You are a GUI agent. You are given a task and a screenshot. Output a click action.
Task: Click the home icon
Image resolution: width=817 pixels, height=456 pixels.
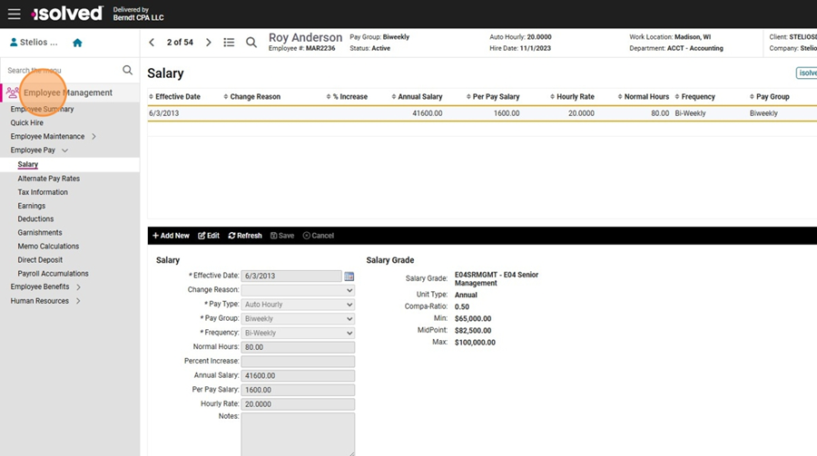point(77,43)
